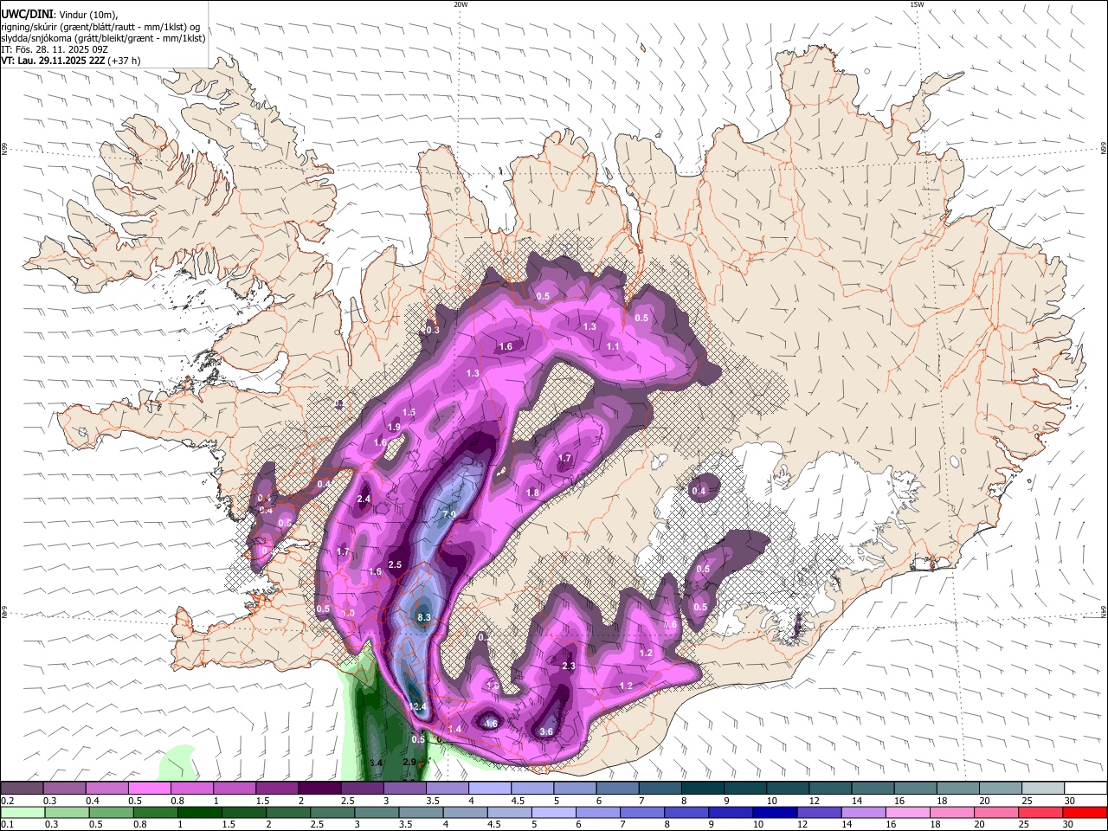Click the 20W longitude label at top

click(x=461, y=4)
